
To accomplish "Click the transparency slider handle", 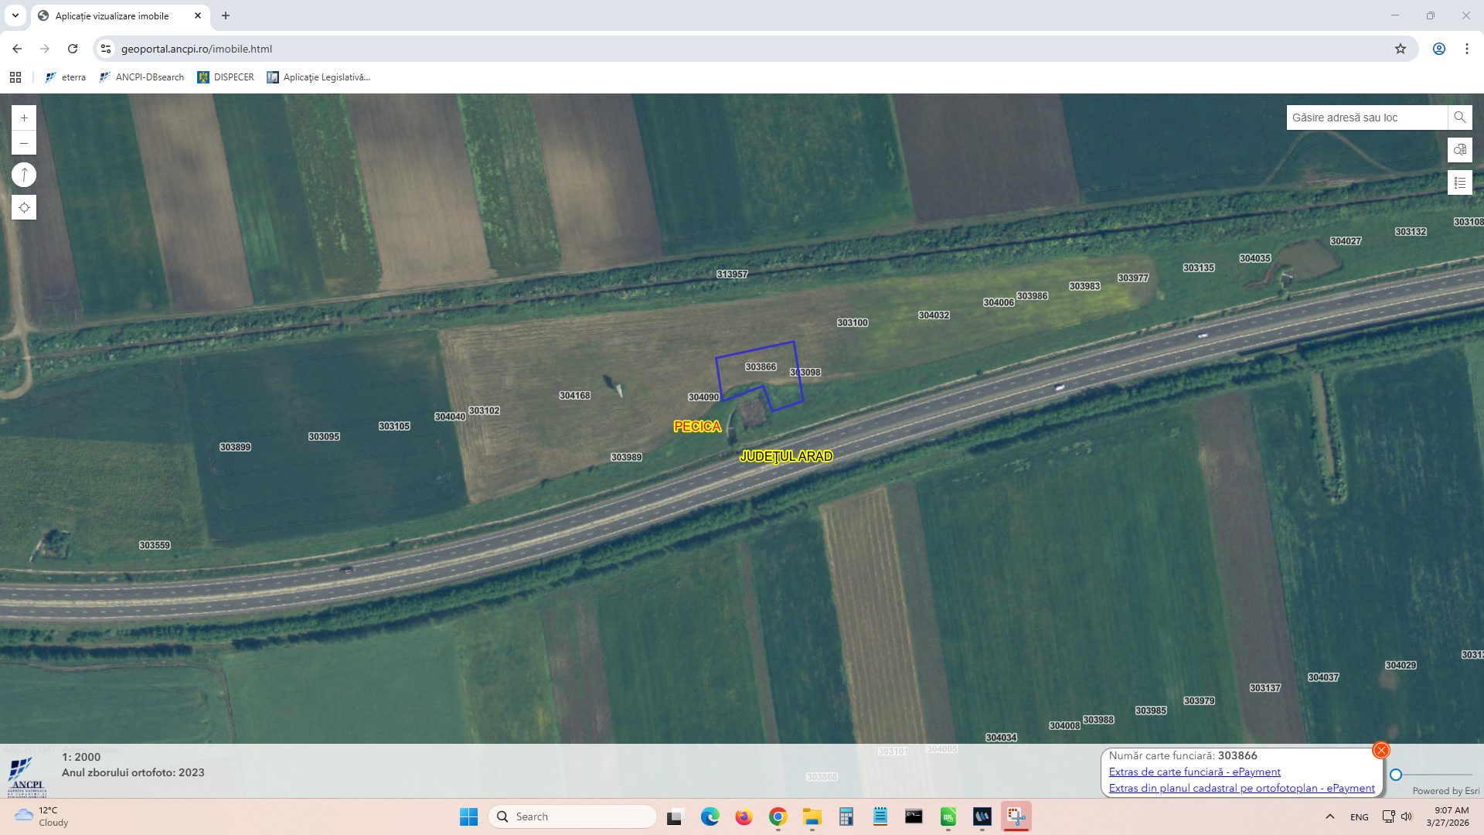I will pyautogui.click(x=1396, y=774).
